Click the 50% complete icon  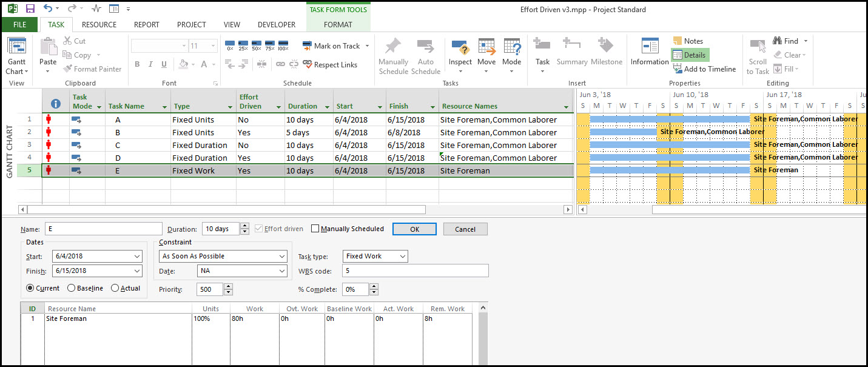(x=257, y=46)
